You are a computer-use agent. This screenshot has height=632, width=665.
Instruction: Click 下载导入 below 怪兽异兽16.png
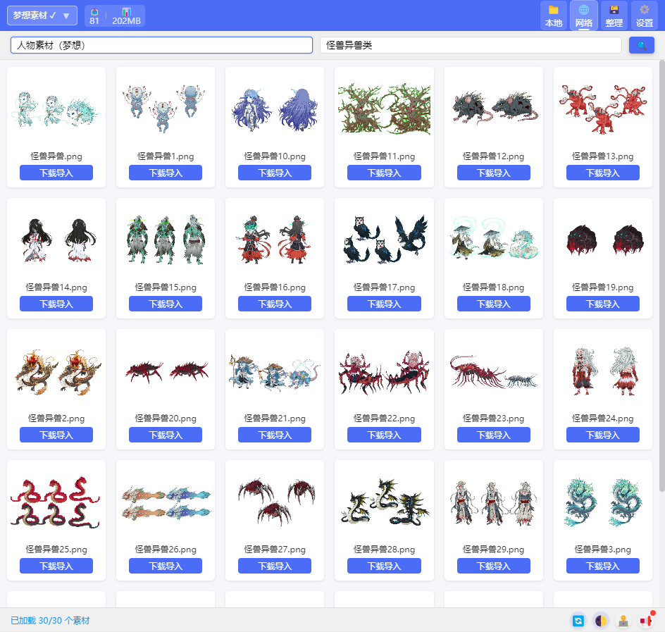click(275, 304)
